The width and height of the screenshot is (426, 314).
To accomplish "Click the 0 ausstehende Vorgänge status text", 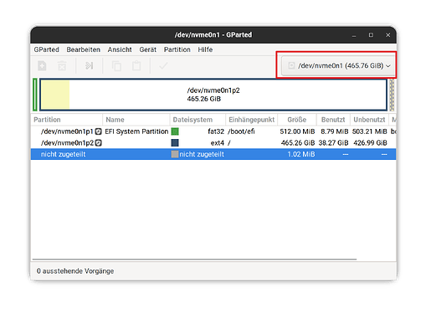I will [x=75, y=271].
